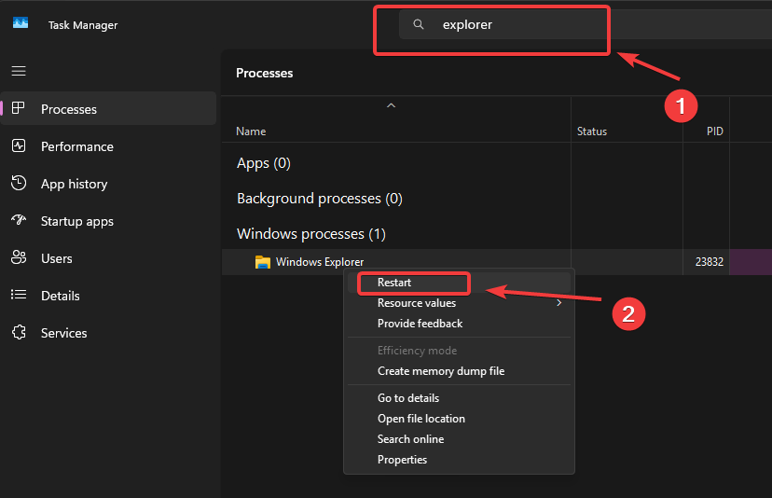Select Restart in the context menu

394,283
